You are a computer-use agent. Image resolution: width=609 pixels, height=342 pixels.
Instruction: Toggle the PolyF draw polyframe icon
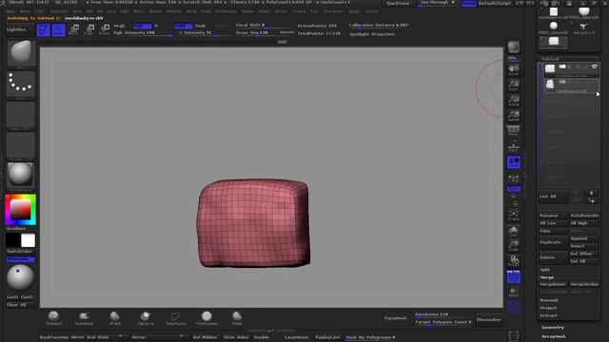514,276
